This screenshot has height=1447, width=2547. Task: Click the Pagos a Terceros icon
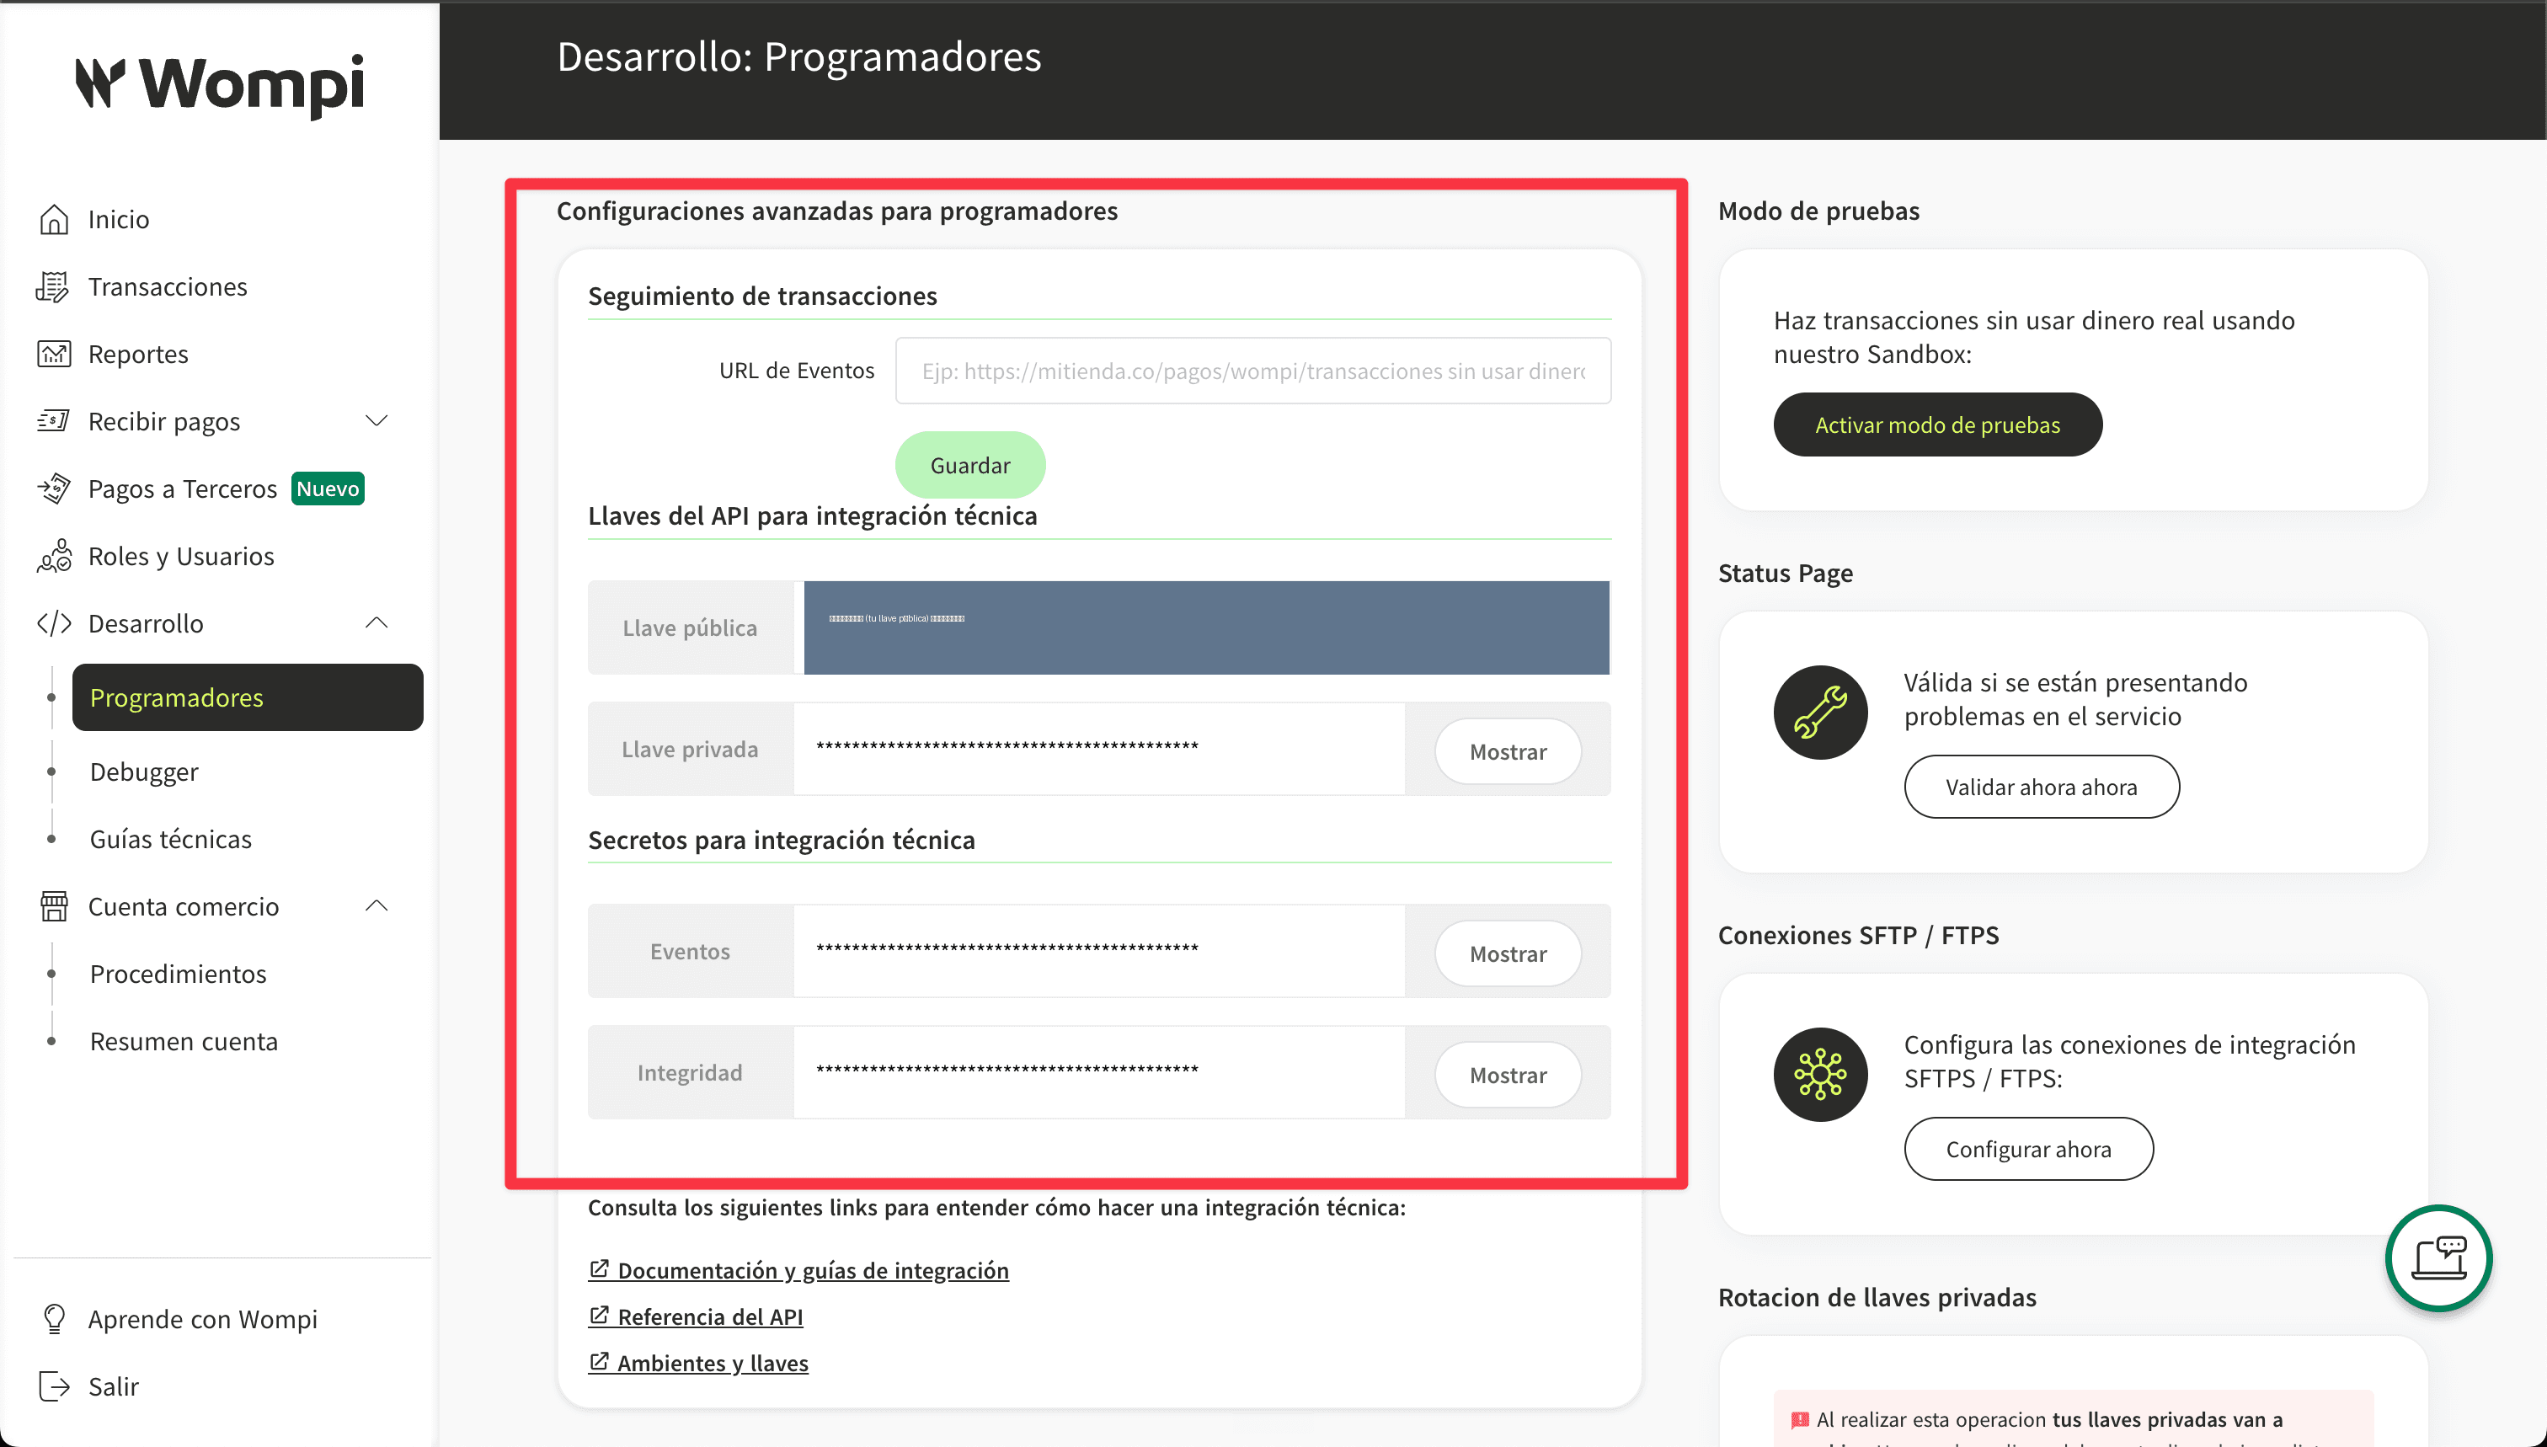pyautogui.click(x=54, y=488)
